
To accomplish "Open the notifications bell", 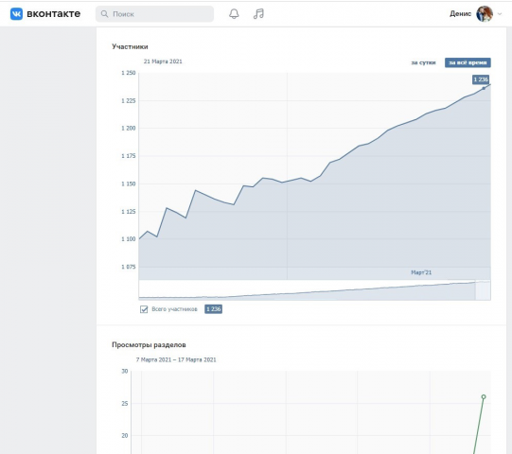I will [x=234, y=13].
